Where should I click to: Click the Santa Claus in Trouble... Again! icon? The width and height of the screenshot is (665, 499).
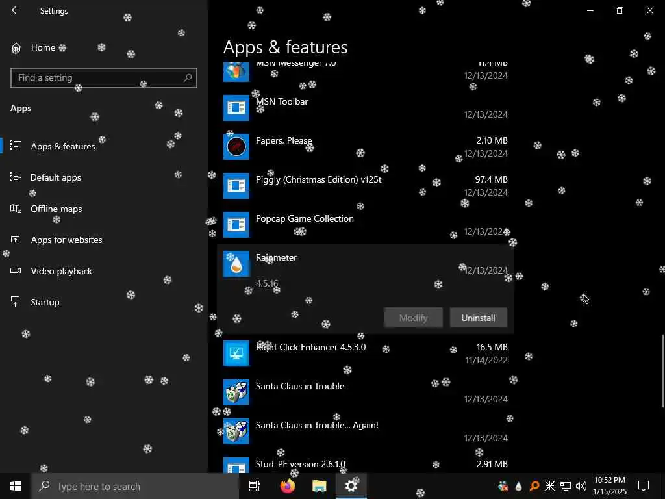click(x=236, y=431)
